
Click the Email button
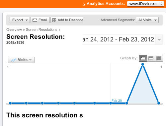point(40,20)
